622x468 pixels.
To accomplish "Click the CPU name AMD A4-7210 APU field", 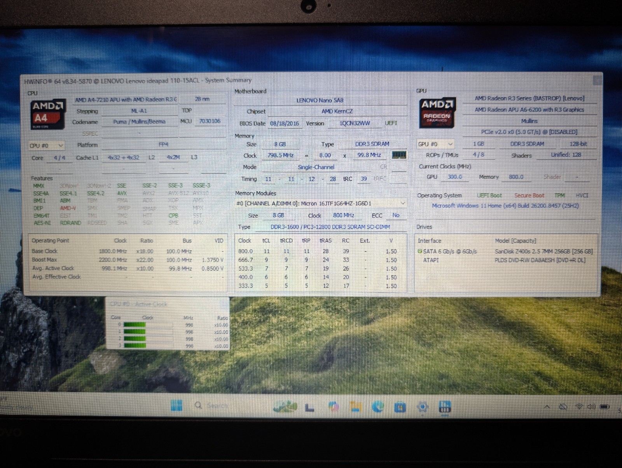I will (x=126, y=100).
